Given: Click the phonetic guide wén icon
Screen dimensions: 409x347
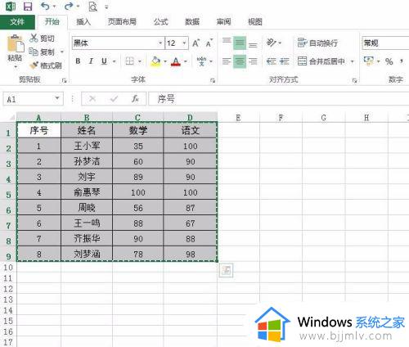Looking at the screenshot, I should 202,61.
